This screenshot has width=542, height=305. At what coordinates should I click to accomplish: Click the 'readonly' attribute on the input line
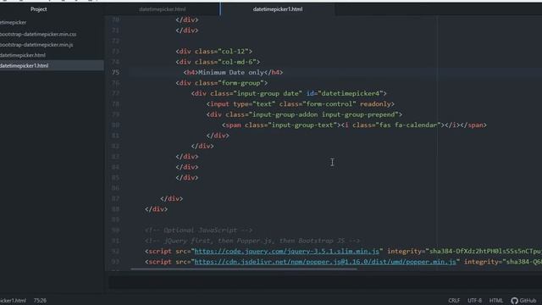tap(375, 103)
